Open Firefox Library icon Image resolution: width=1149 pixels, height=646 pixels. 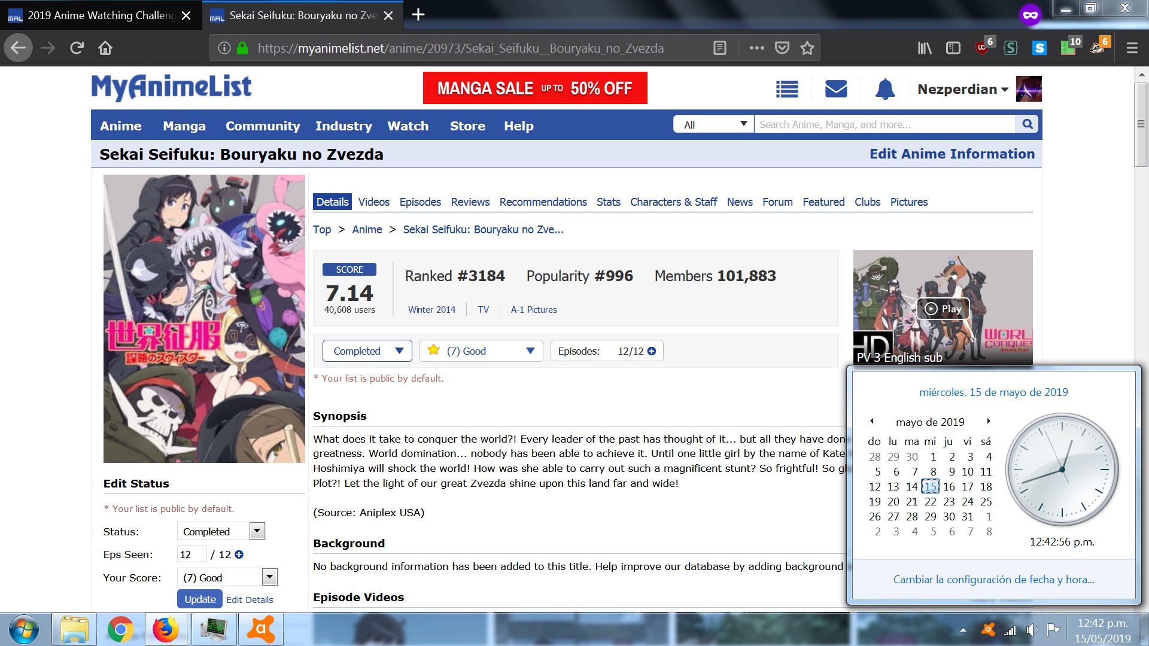[x=925, y=48]
